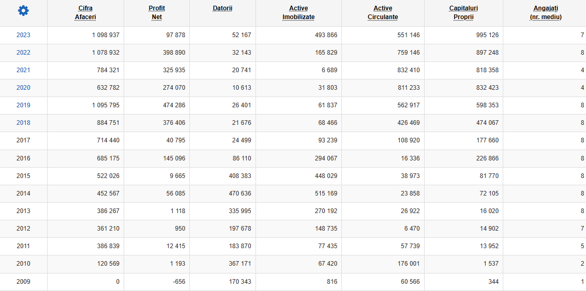This screenshot has width=586, height=291.
Task: Click the Profit Net column header
Action: pyautogui.click(x=157, y=12)
